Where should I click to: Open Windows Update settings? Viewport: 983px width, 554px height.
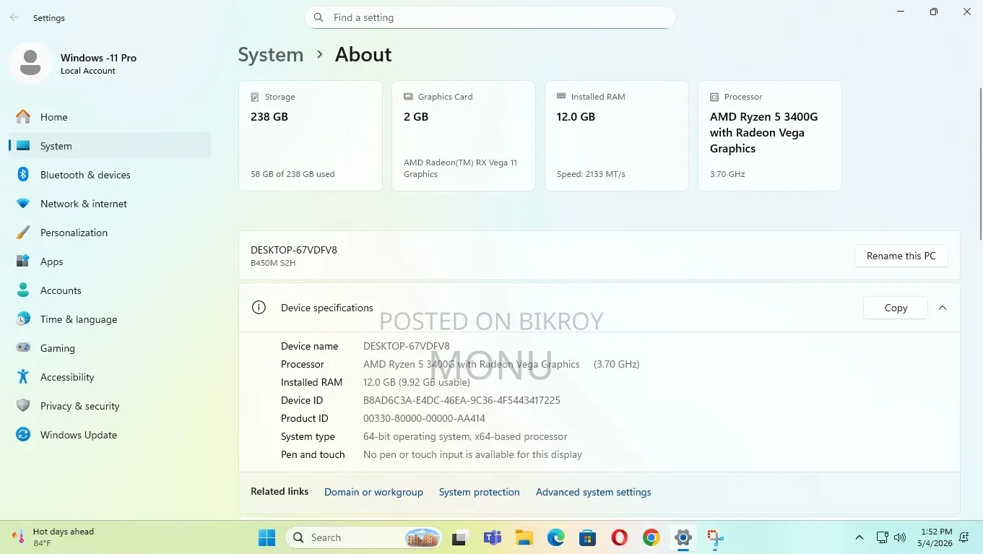110,435
